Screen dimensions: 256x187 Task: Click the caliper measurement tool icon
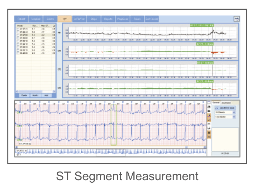209,123
